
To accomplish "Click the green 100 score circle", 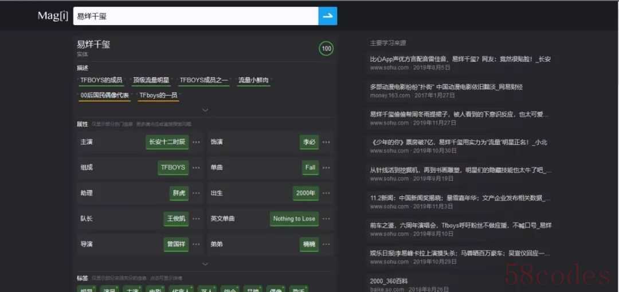I will coord(326,49).
